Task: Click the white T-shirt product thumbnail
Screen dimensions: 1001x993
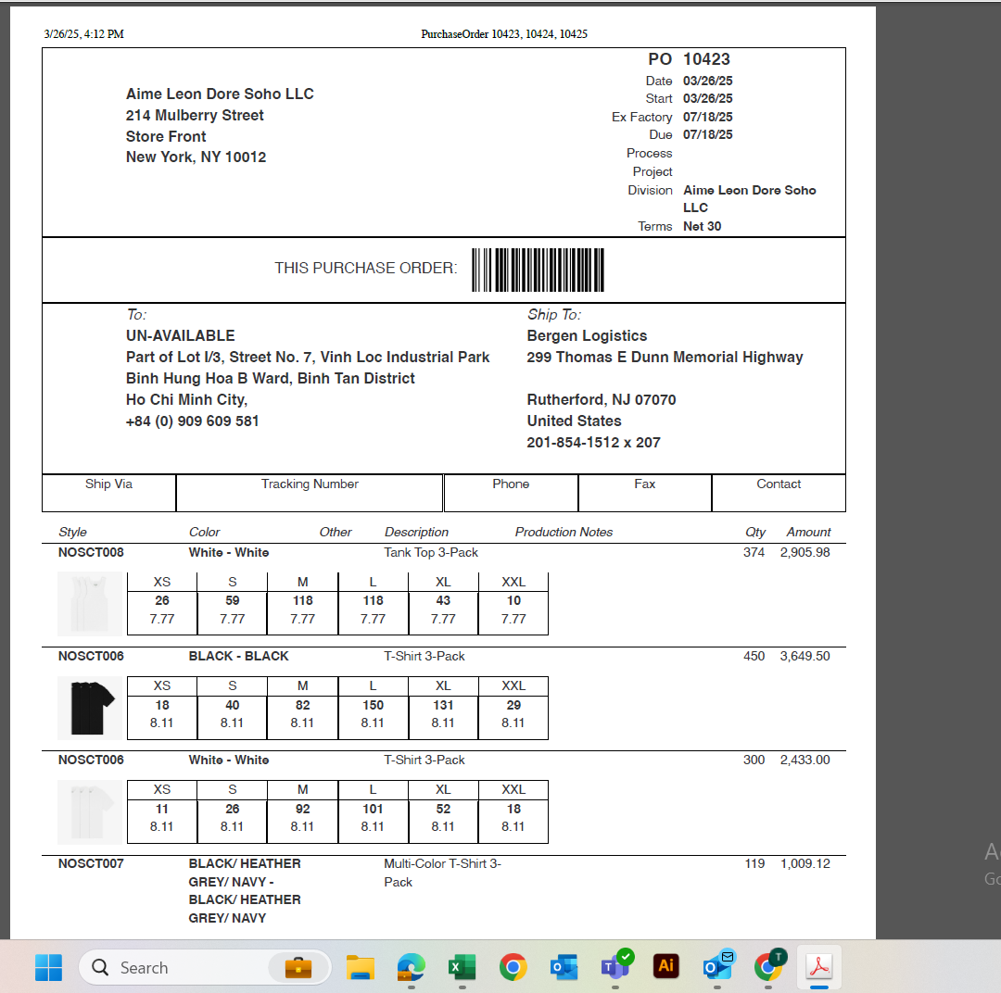Action: coord(89,811)
